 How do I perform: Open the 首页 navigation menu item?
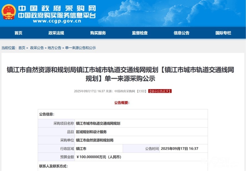pos(18,33)
